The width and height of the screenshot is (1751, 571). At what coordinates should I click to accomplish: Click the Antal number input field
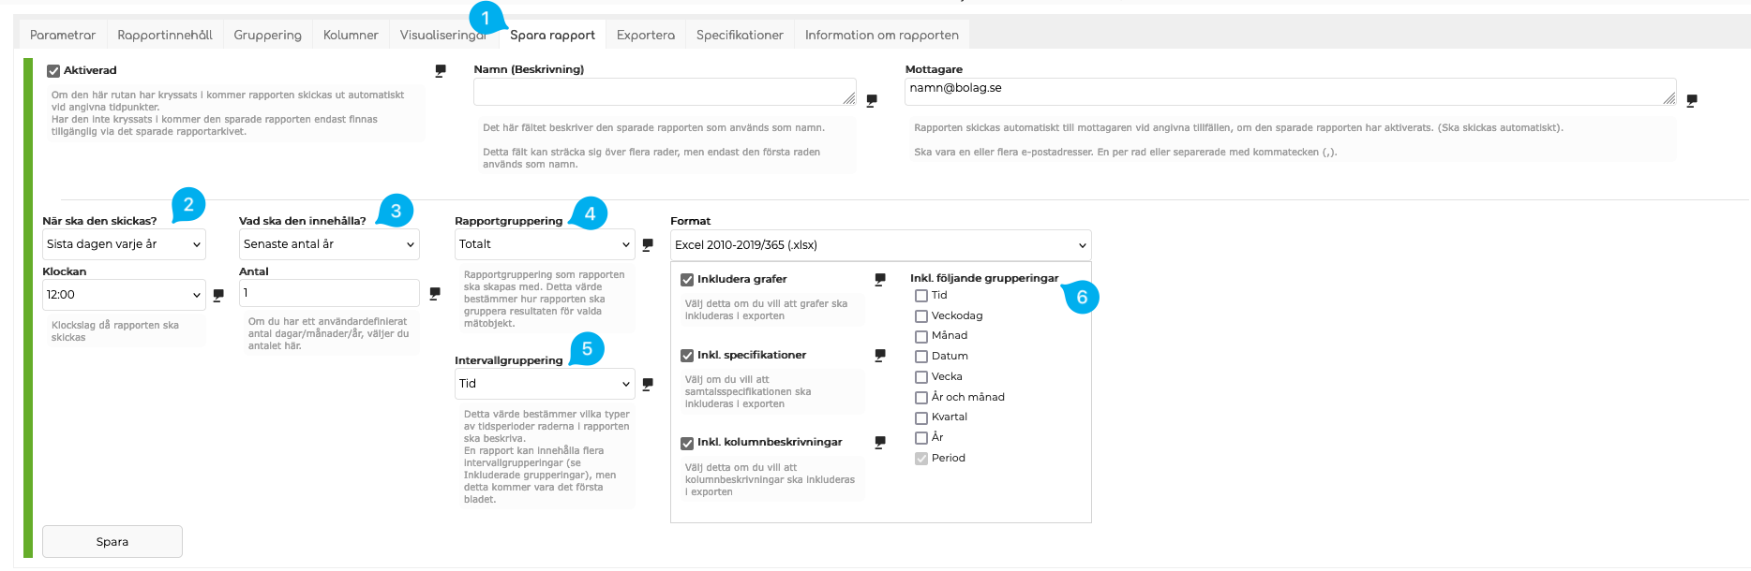click(328, 293)
